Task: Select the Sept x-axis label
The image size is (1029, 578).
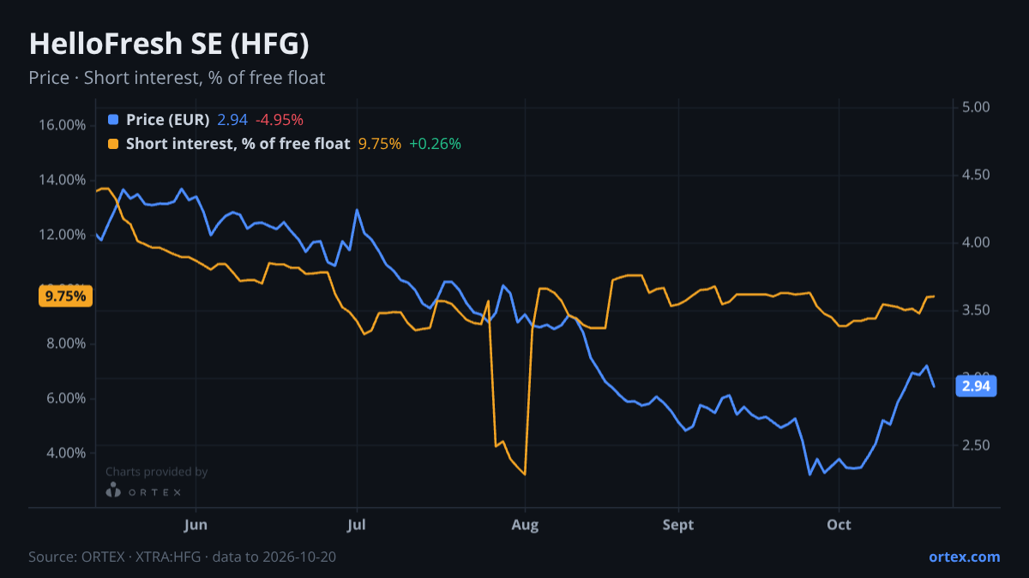Action: pos(678,525)
